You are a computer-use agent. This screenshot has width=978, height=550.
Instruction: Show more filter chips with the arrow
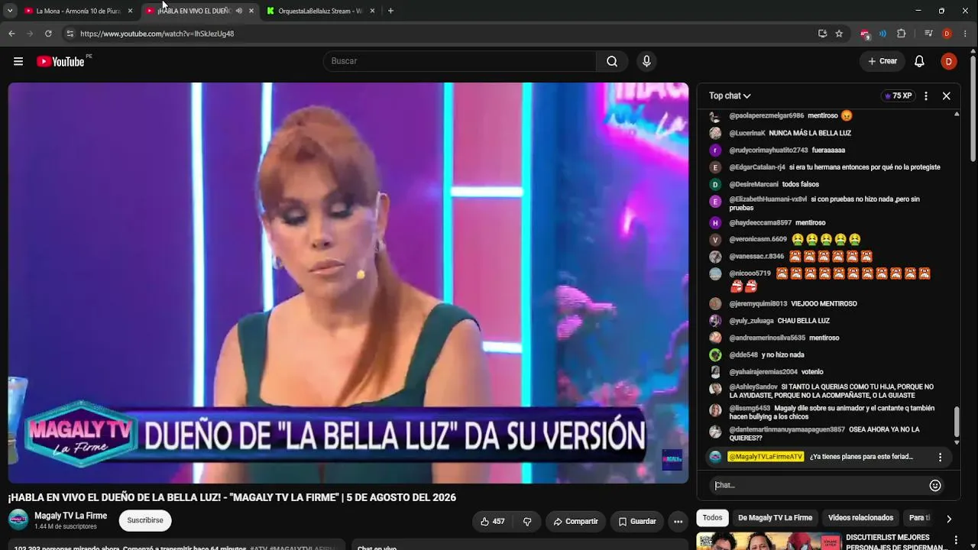point(949,519)
